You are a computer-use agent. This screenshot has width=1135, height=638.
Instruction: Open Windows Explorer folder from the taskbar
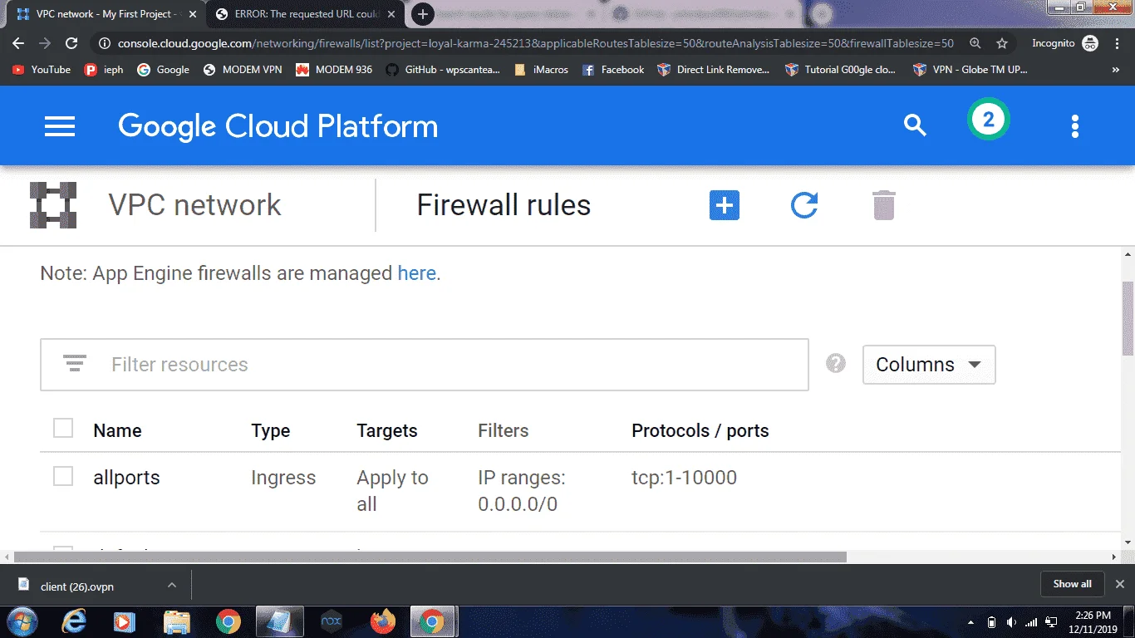(177, 621)
